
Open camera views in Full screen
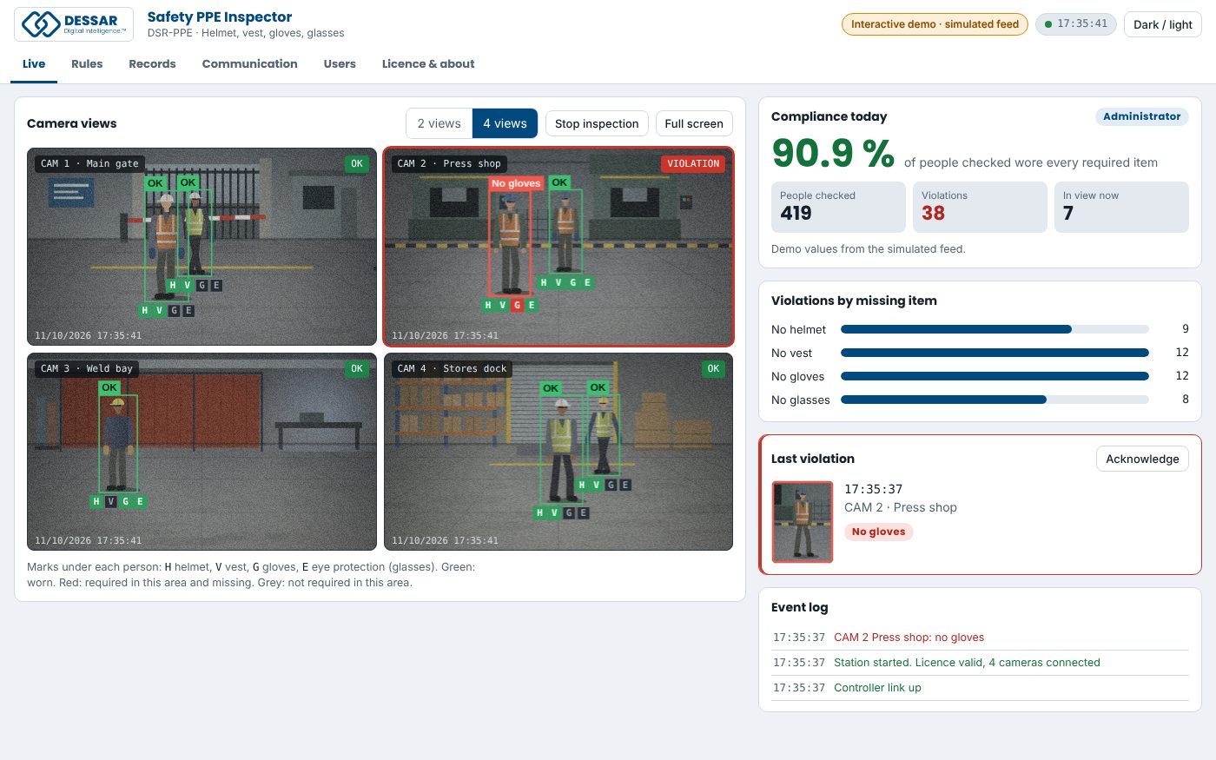point(694,123)
